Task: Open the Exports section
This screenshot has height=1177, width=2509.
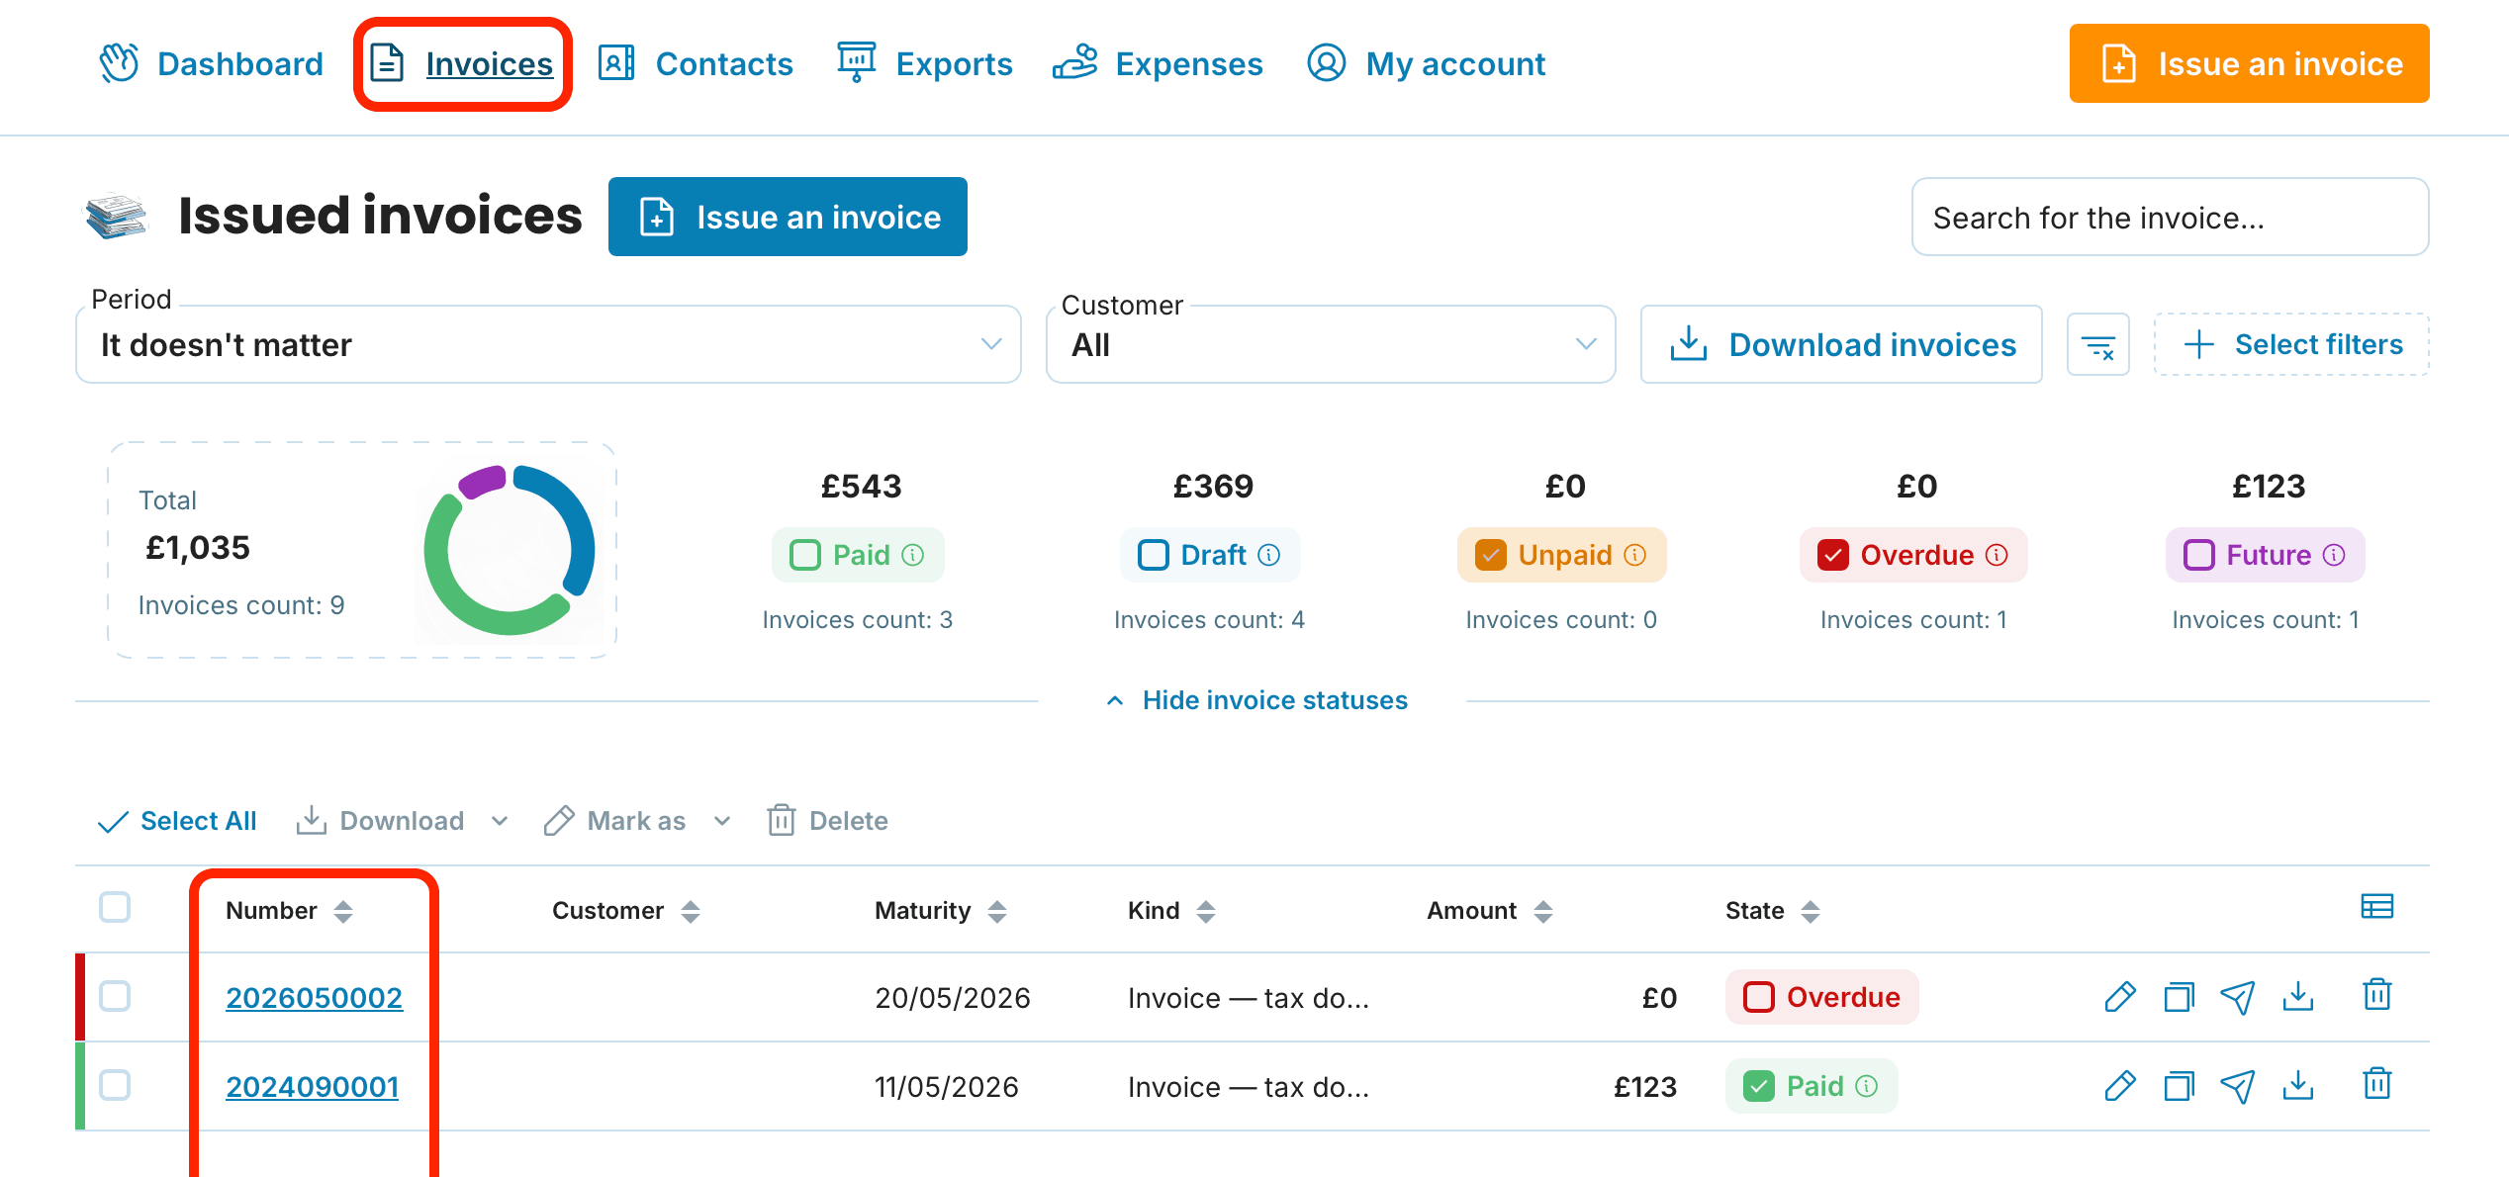Action: (925, 63)
